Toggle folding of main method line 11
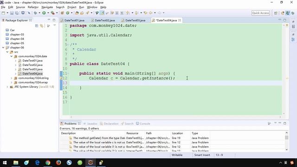297x167 pixels. click(x=69, y=73)
